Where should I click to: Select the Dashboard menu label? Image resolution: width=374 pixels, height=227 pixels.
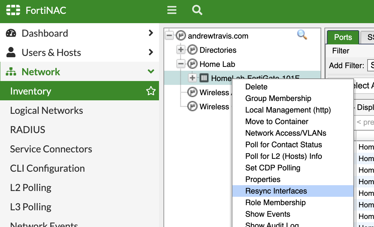[45, 33]
